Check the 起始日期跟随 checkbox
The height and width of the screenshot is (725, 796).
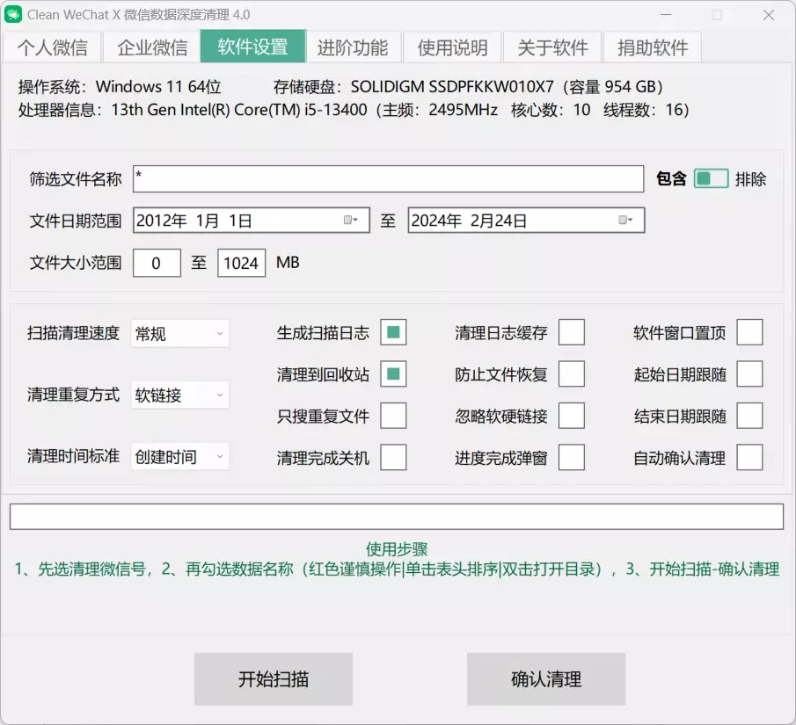749,373
